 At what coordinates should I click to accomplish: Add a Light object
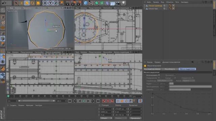(x=124, y=3)
